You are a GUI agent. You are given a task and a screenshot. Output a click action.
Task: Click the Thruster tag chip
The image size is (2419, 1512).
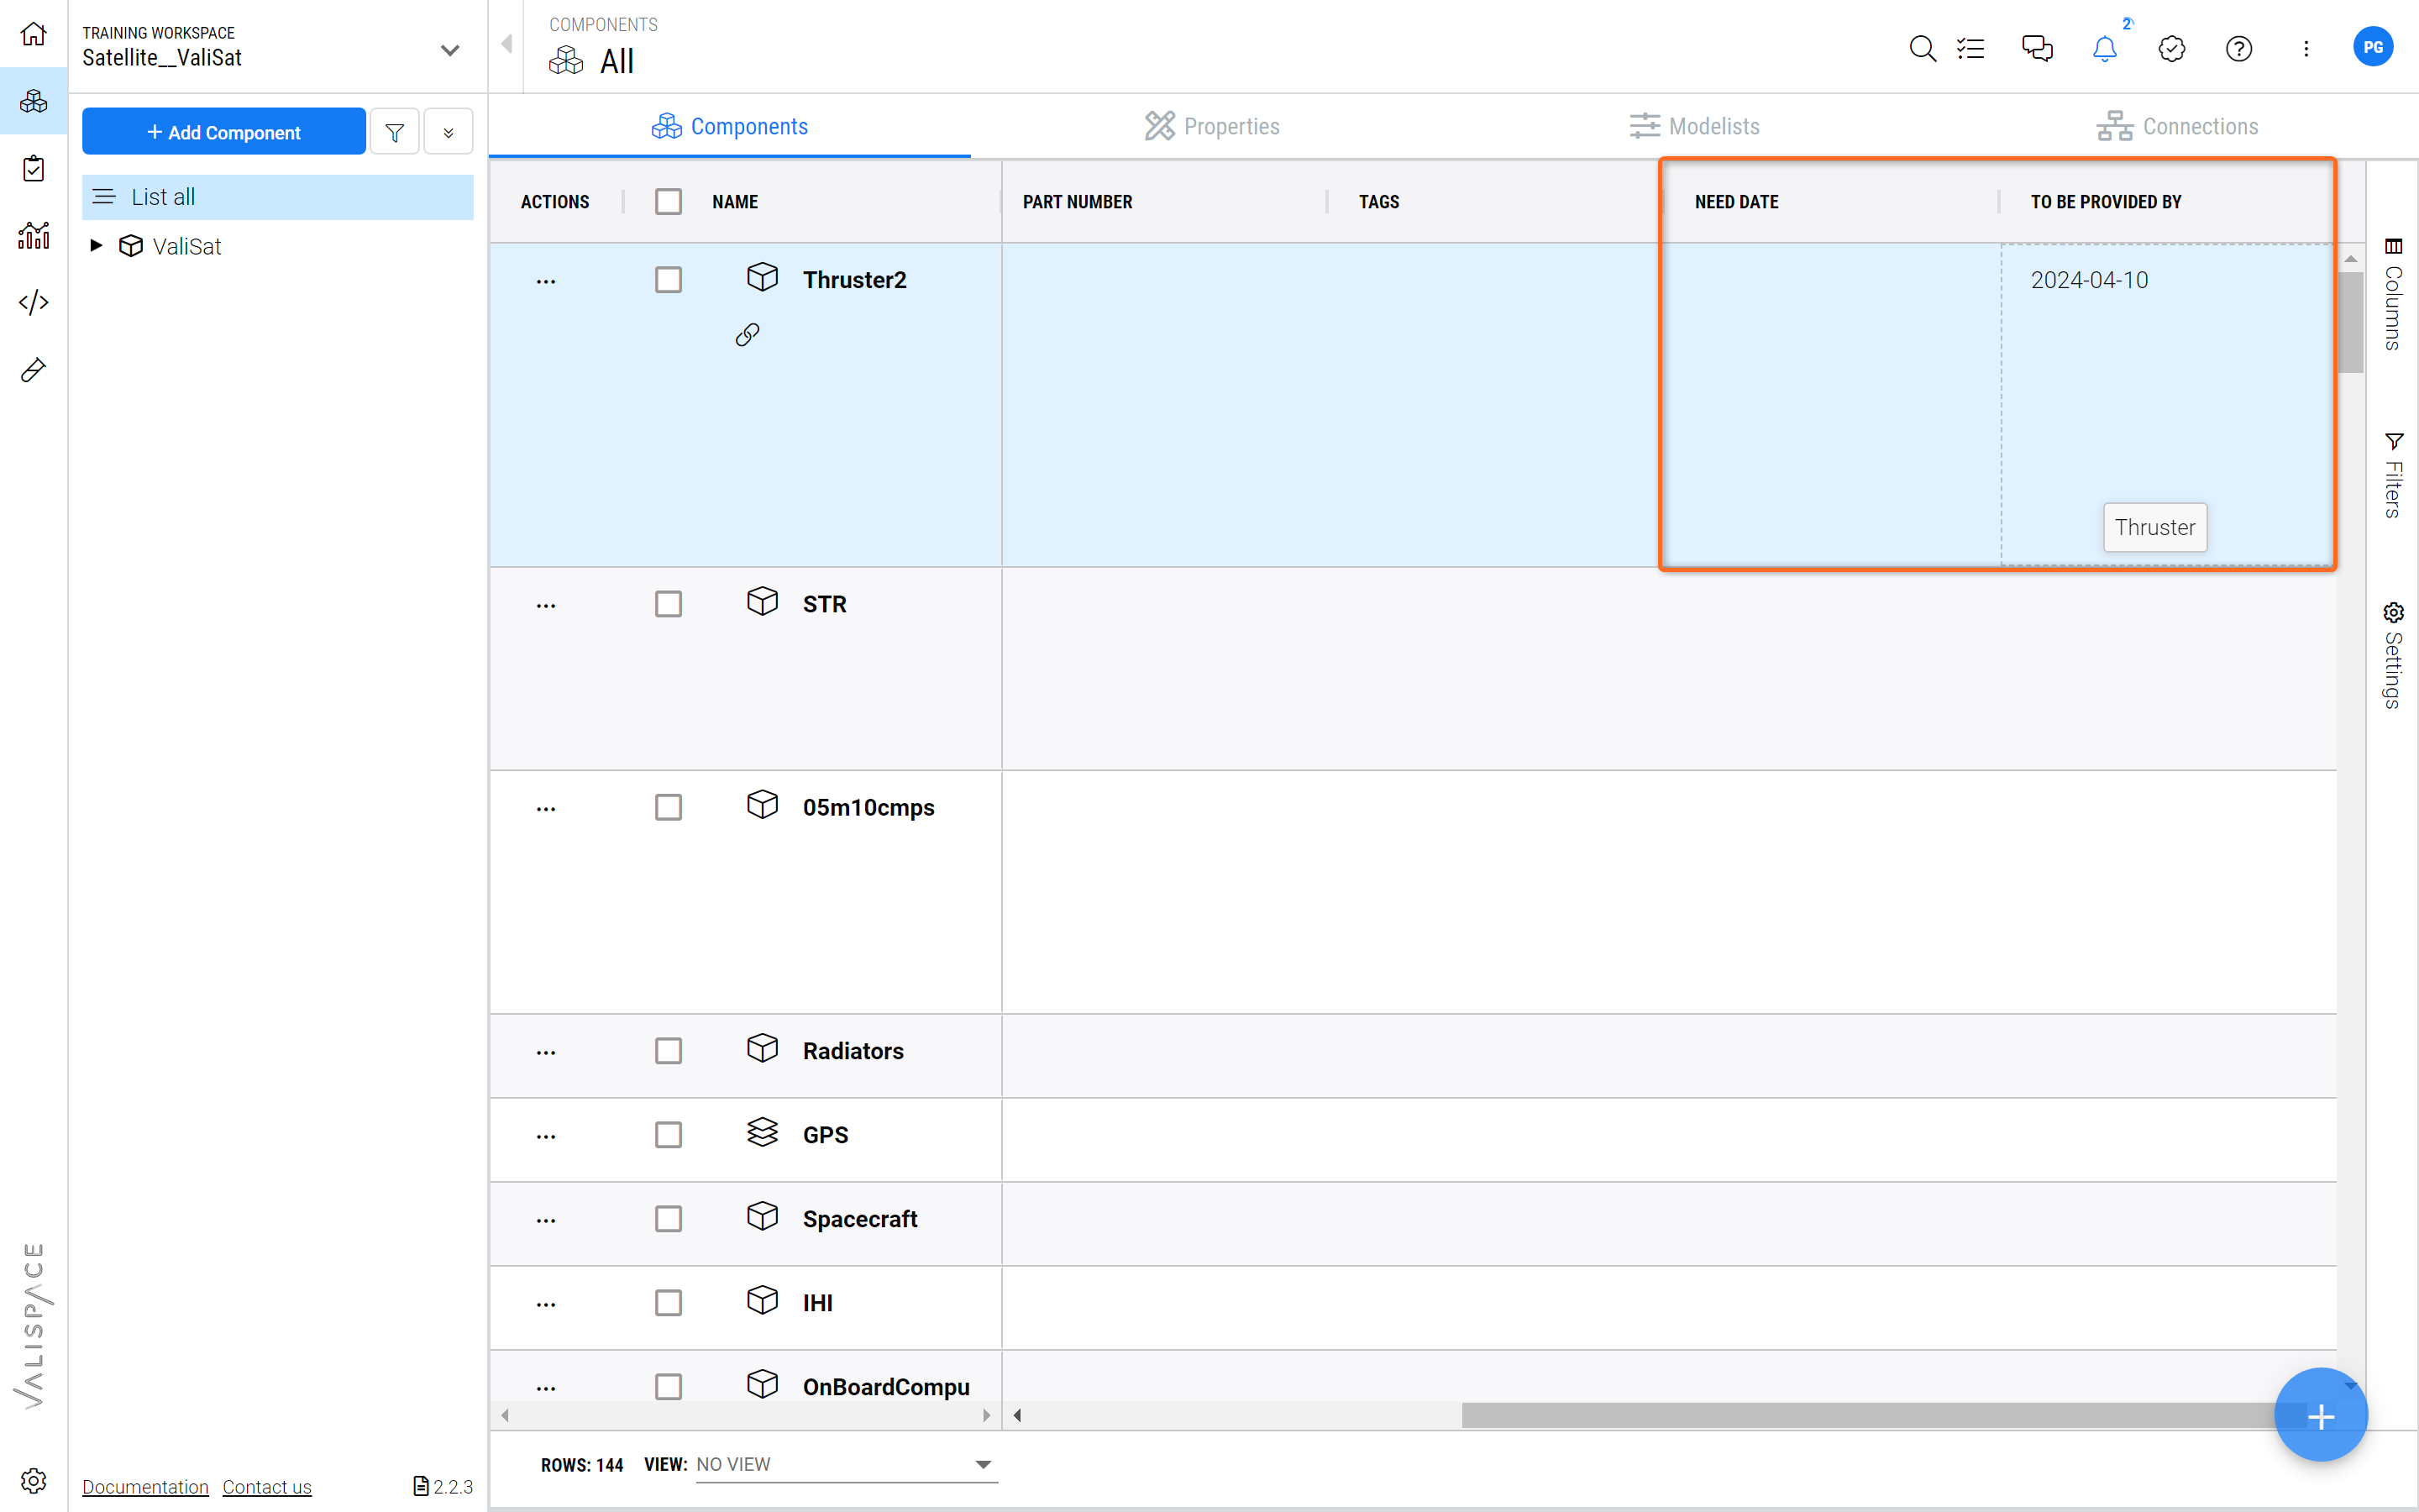[x=2155, y=527]
